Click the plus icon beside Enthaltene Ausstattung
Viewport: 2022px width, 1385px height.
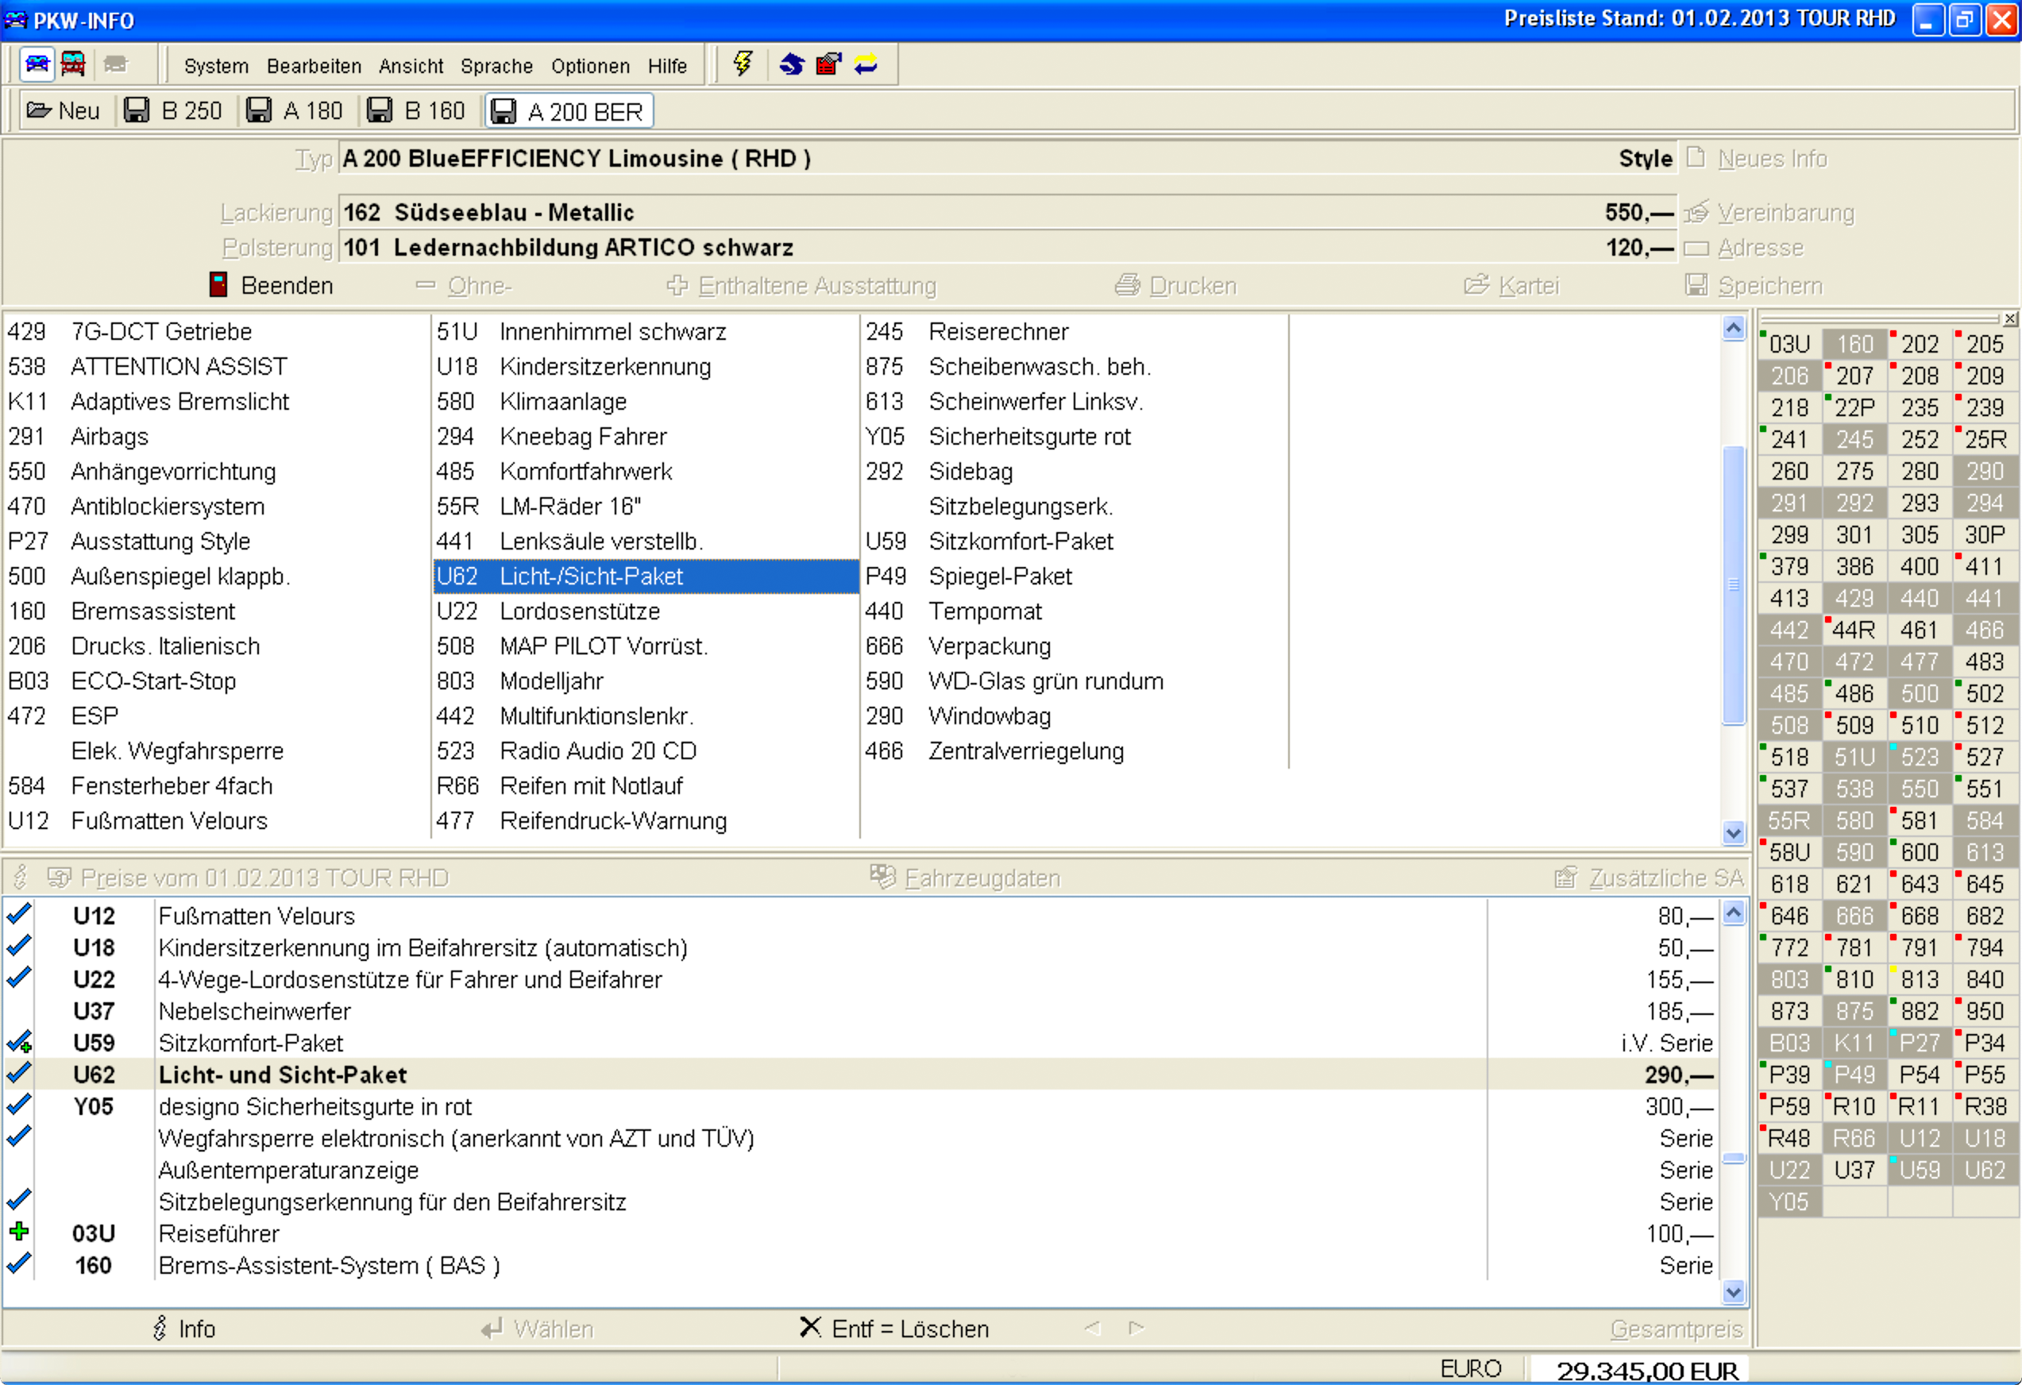click(x=677, y=285)
